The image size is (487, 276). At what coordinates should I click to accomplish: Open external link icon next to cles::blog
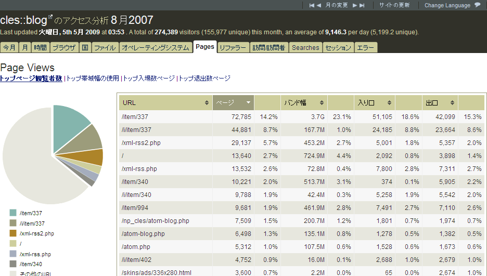pos(50,18)
